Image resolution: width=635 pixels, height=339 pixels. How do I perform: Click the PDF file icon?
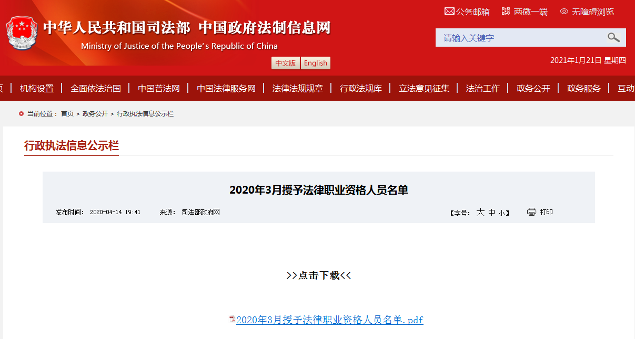[232, 319]
